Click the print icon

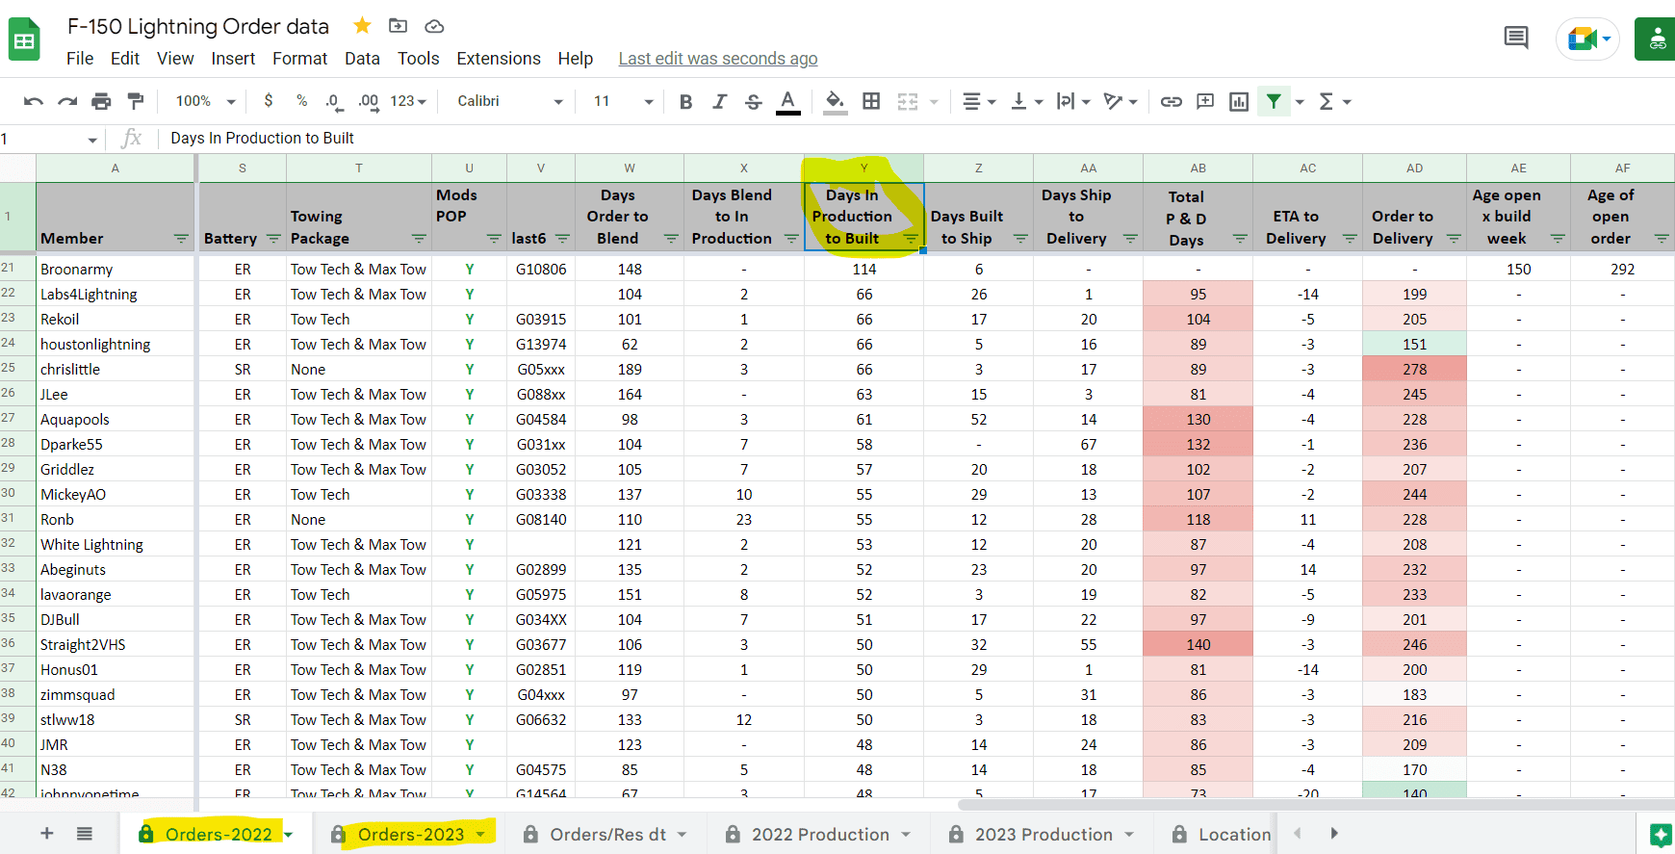(x=101, y=101)
